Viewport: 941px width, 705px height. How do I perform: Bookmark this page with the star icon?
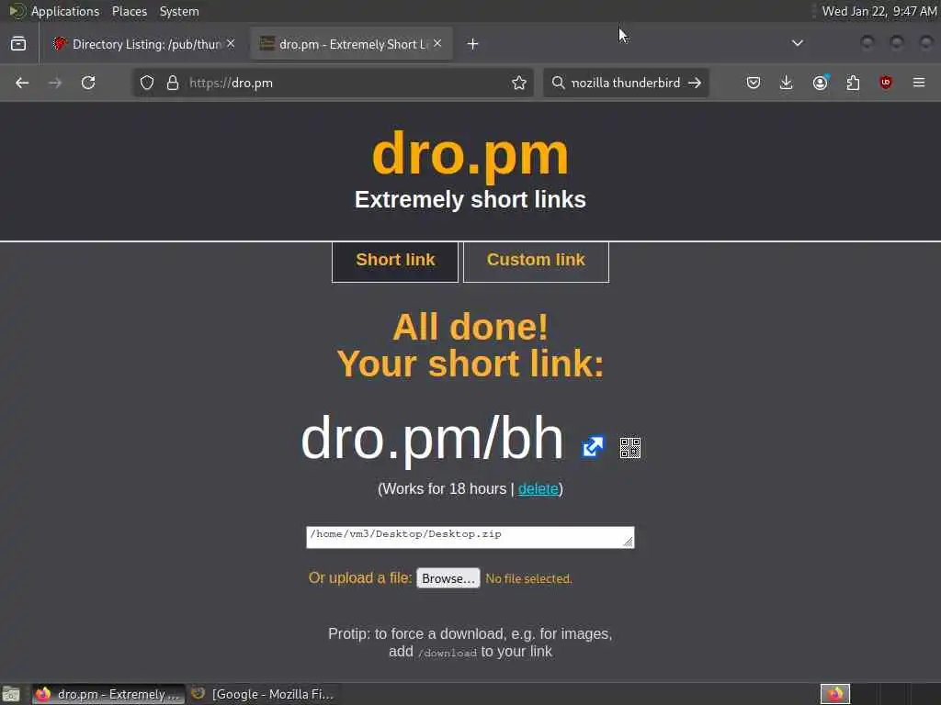pos(519,83)
